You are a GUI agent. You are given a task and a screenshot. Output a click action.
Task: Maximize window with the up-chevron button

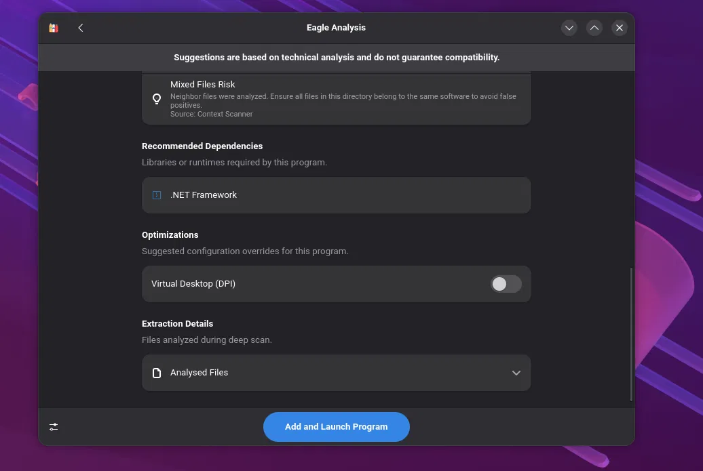click(594, 28)
